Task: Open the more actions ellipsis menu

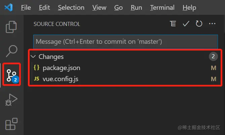Action: coord(212,24)
